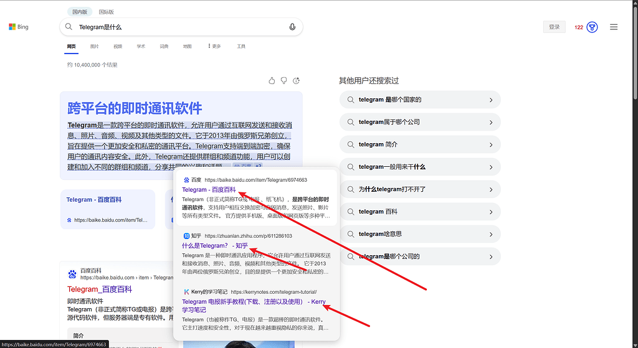Click the Baidu paw favicon in popup
This screenshot has width=638, height=348.
186,180
